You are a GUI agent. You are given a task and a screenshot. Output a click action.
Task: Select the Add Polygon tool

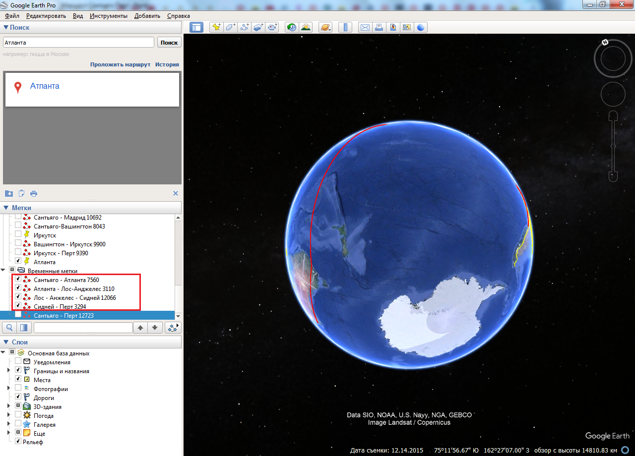(230, 27)
